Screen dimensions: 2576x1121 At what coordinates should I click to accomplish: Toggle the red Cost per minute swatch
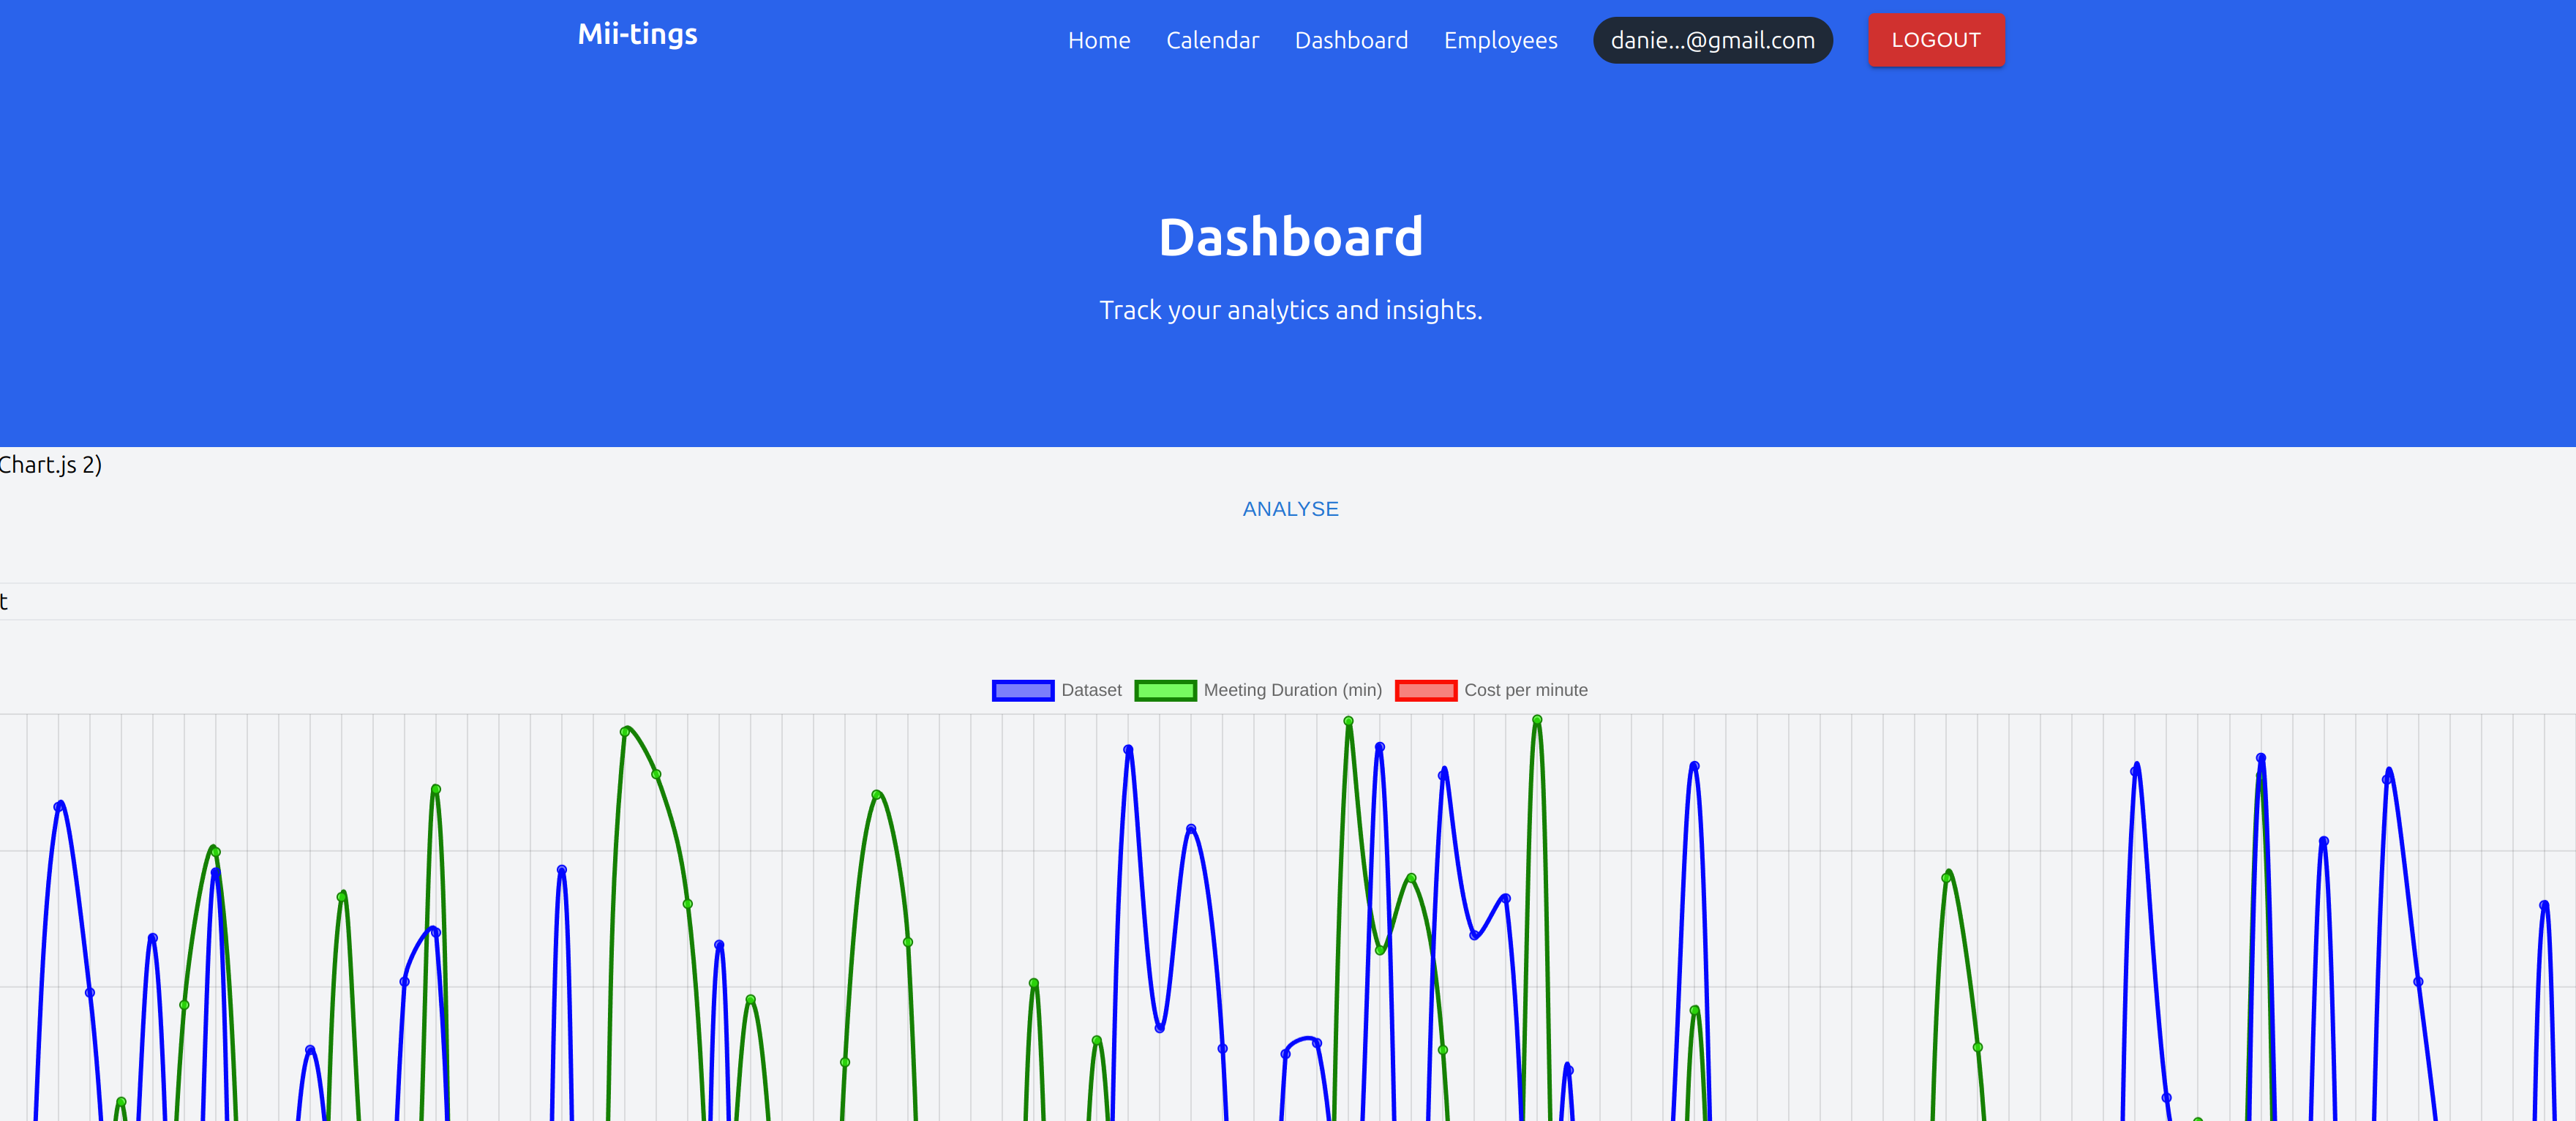[1425, 690]
